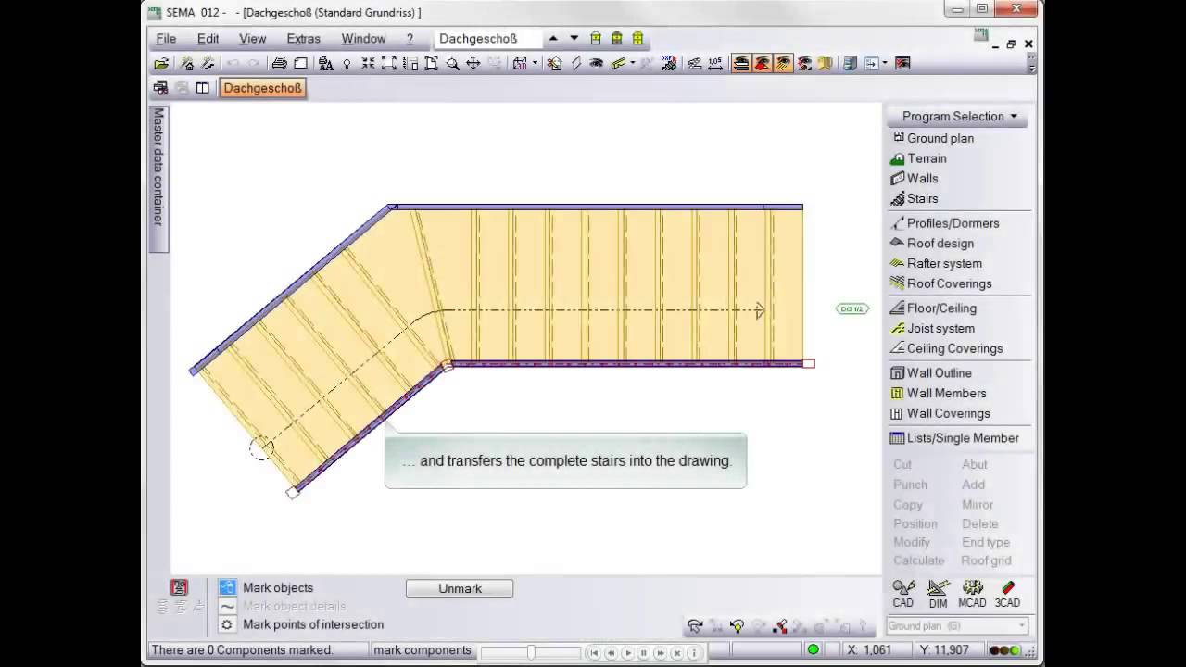This screenshot has height=667, width=1186.
Task: Select Mark points of intersection option
Action: [x=313, y=624]
